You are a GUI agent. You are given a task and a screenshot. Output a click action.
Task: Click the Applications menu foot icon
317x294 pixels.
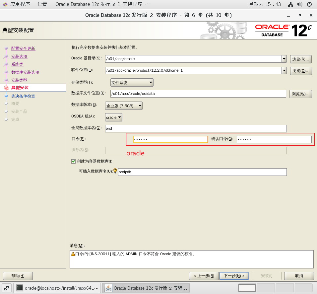pyautogui.click(x=5, y=4)
